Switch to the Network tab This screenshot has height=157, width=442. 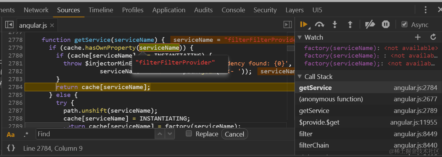(x=36, y=10)
